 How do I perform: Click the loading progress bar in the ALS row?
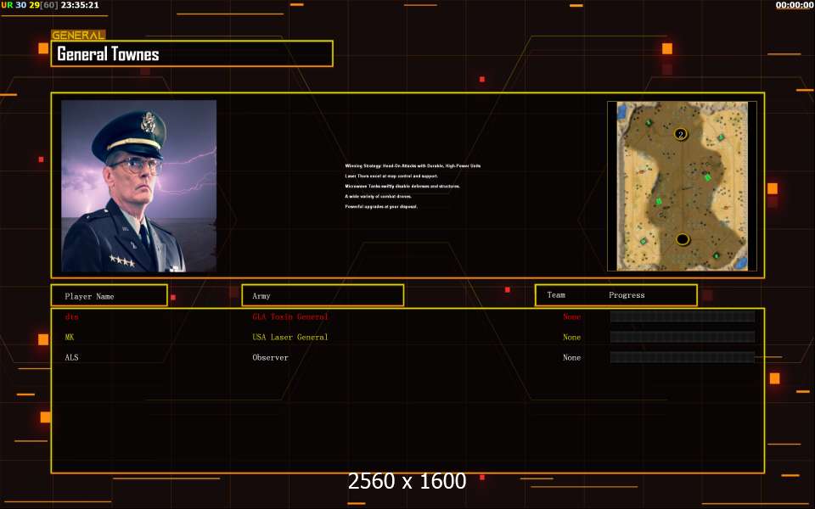[683, 357]
